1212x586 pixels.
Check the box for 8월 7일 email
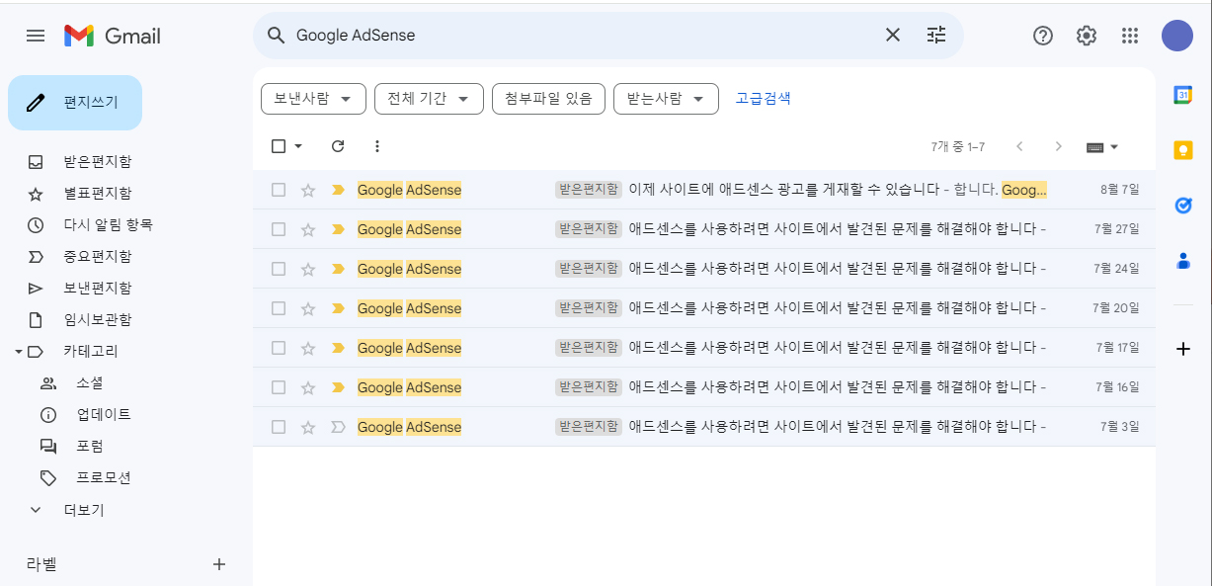point(279,190)
